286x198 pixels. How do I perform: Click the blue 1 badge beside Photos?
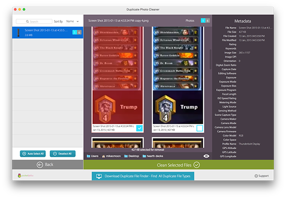point(203,20)
